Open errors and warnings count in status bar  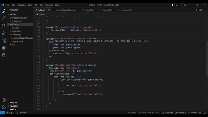10,113
